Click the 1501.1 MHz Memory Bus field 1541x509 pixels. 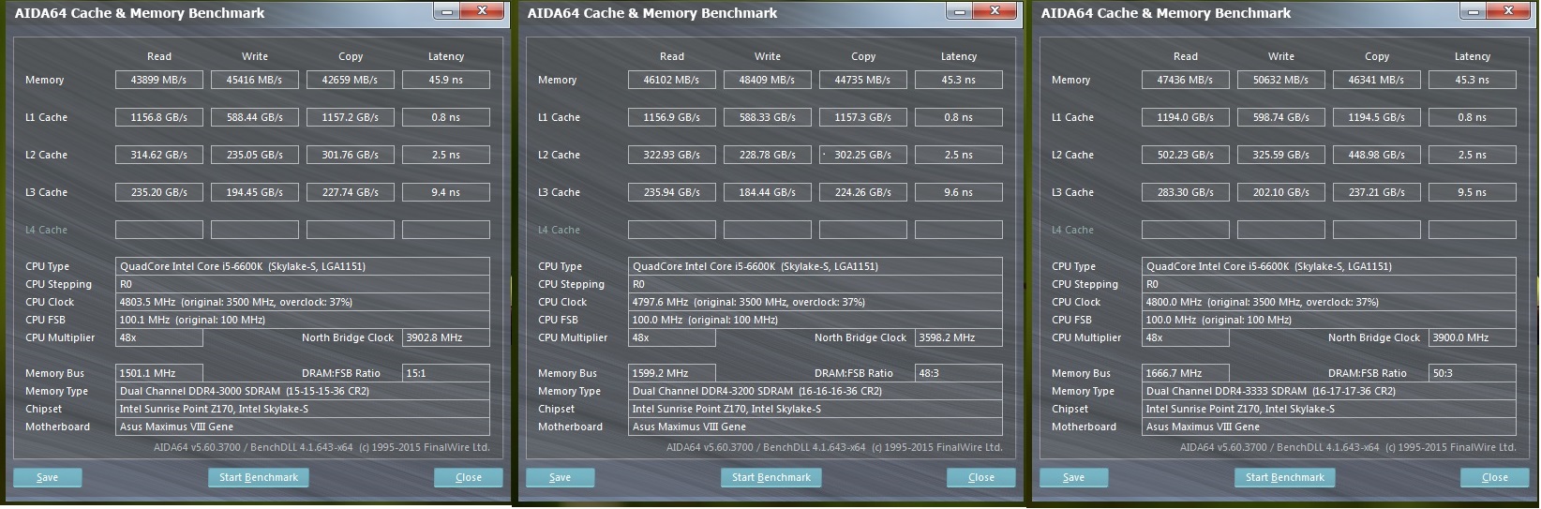tap(158, 373)
